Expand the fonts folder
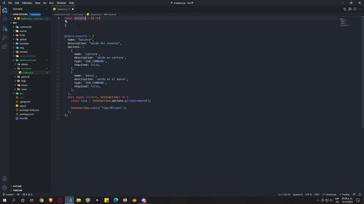 point(30,35)
